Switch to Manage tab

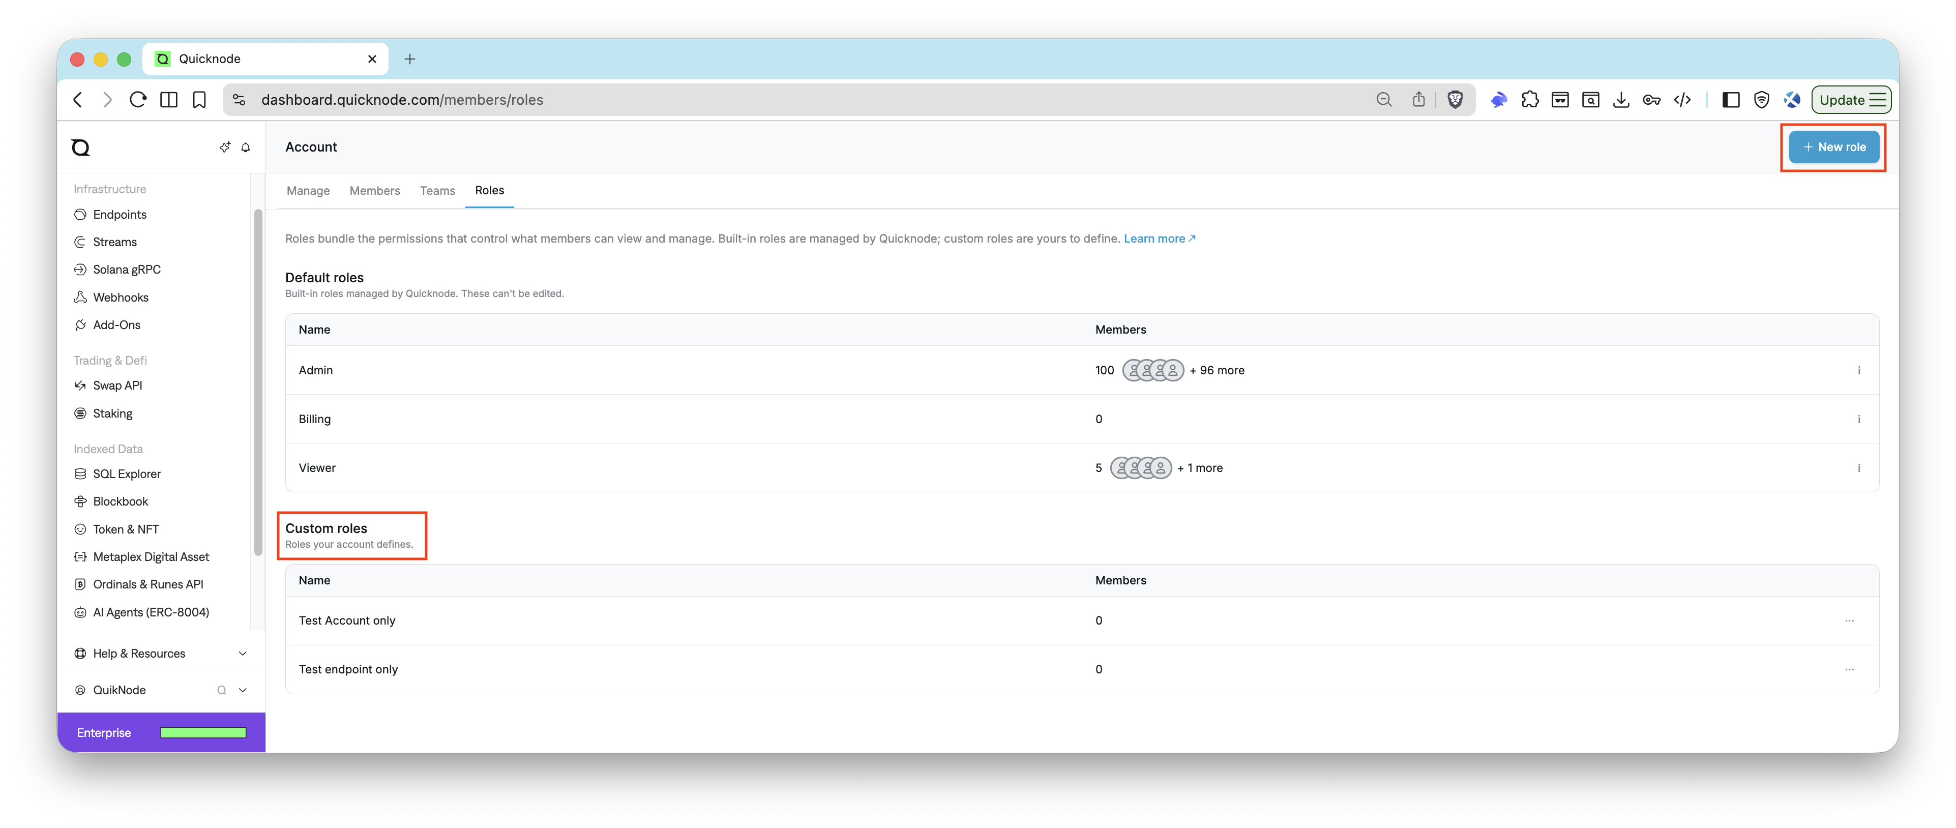(308, 191)
